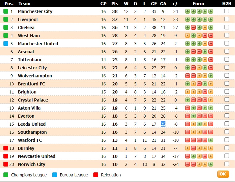Click the orange draw icon in Leicester City's form
Screen dimensions: 235x182
pyautogui.click(x=199, y=68)
